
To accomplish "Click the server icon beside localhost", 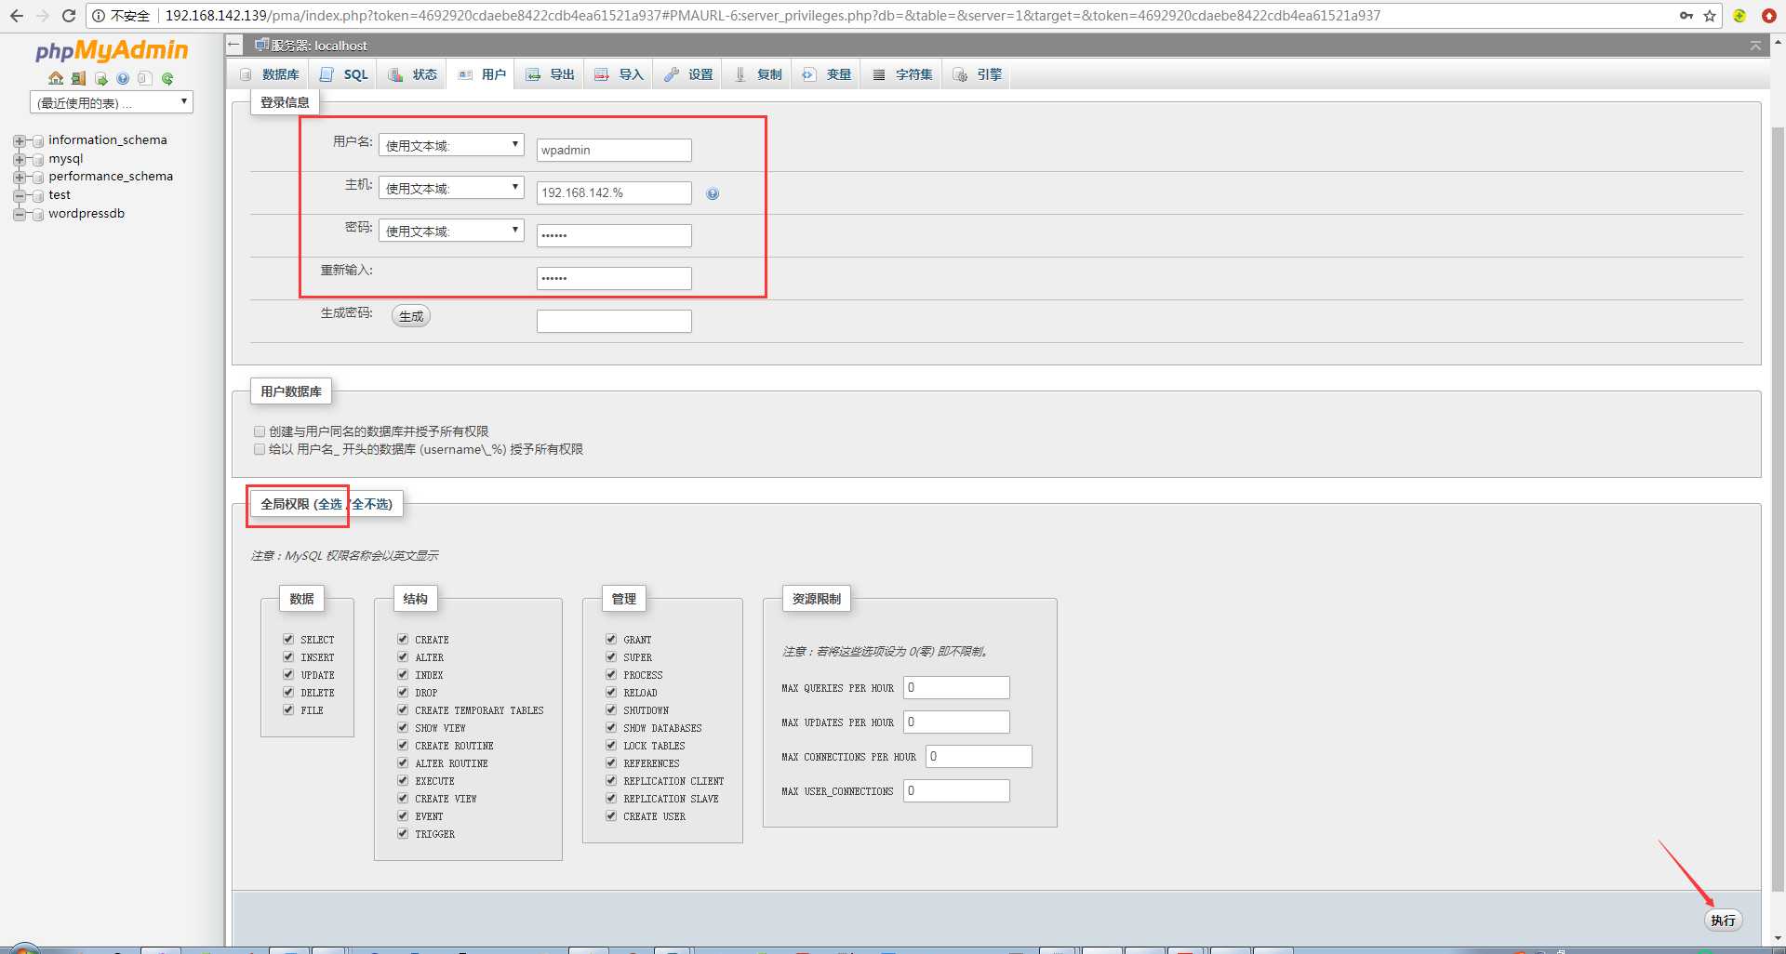I will (x=261, y=45).
